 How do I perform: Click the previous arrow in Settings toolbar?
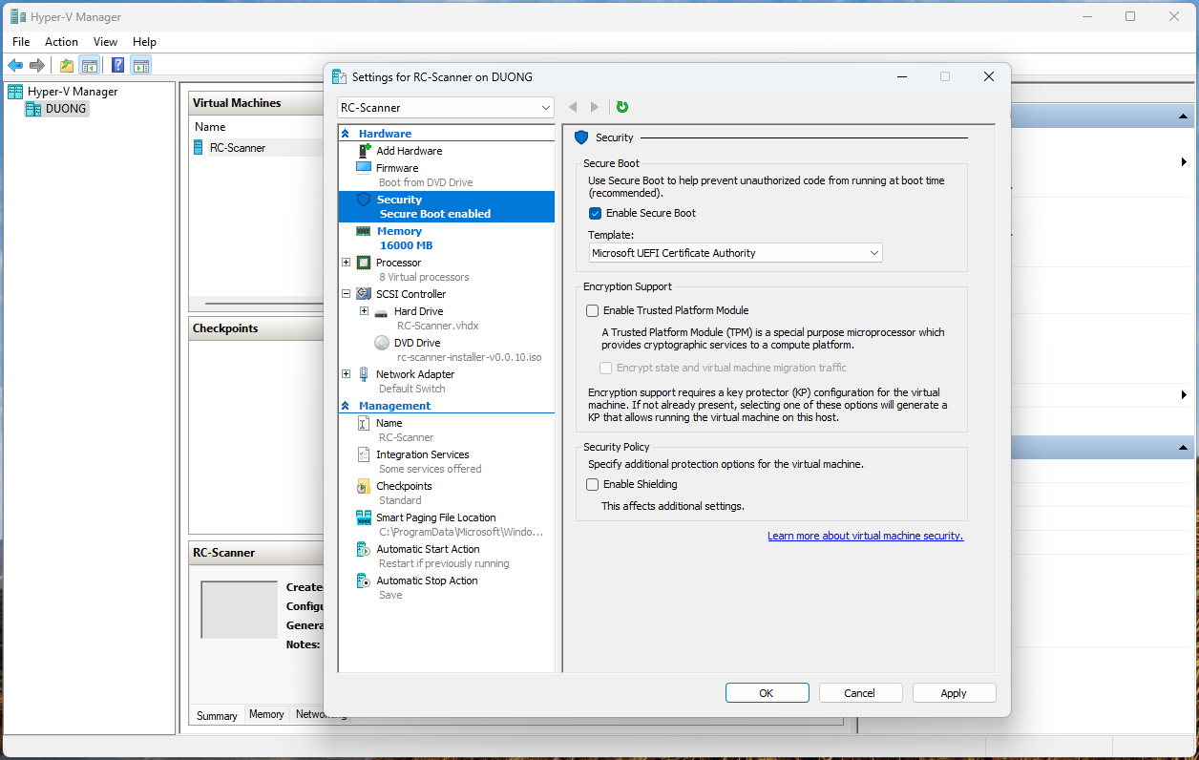tap(573, 107)
